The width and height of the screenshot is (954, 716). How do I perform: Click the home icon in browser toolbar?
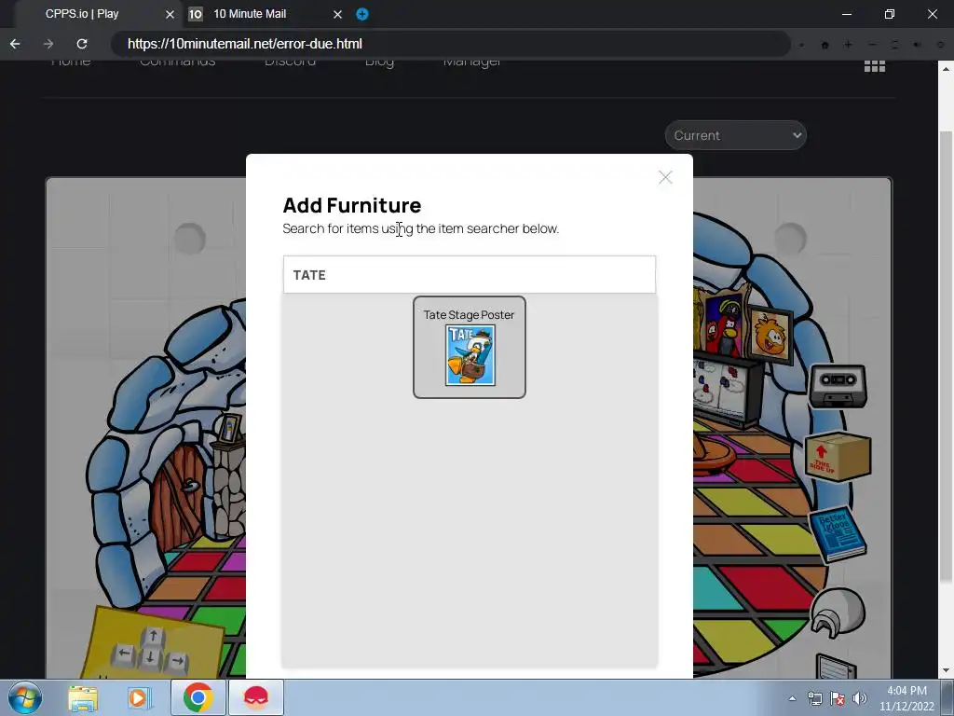tap(825, 45)
